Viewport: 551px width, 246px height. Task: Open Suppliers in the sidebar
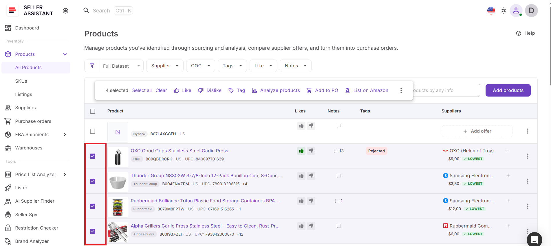tap(25, 108)
